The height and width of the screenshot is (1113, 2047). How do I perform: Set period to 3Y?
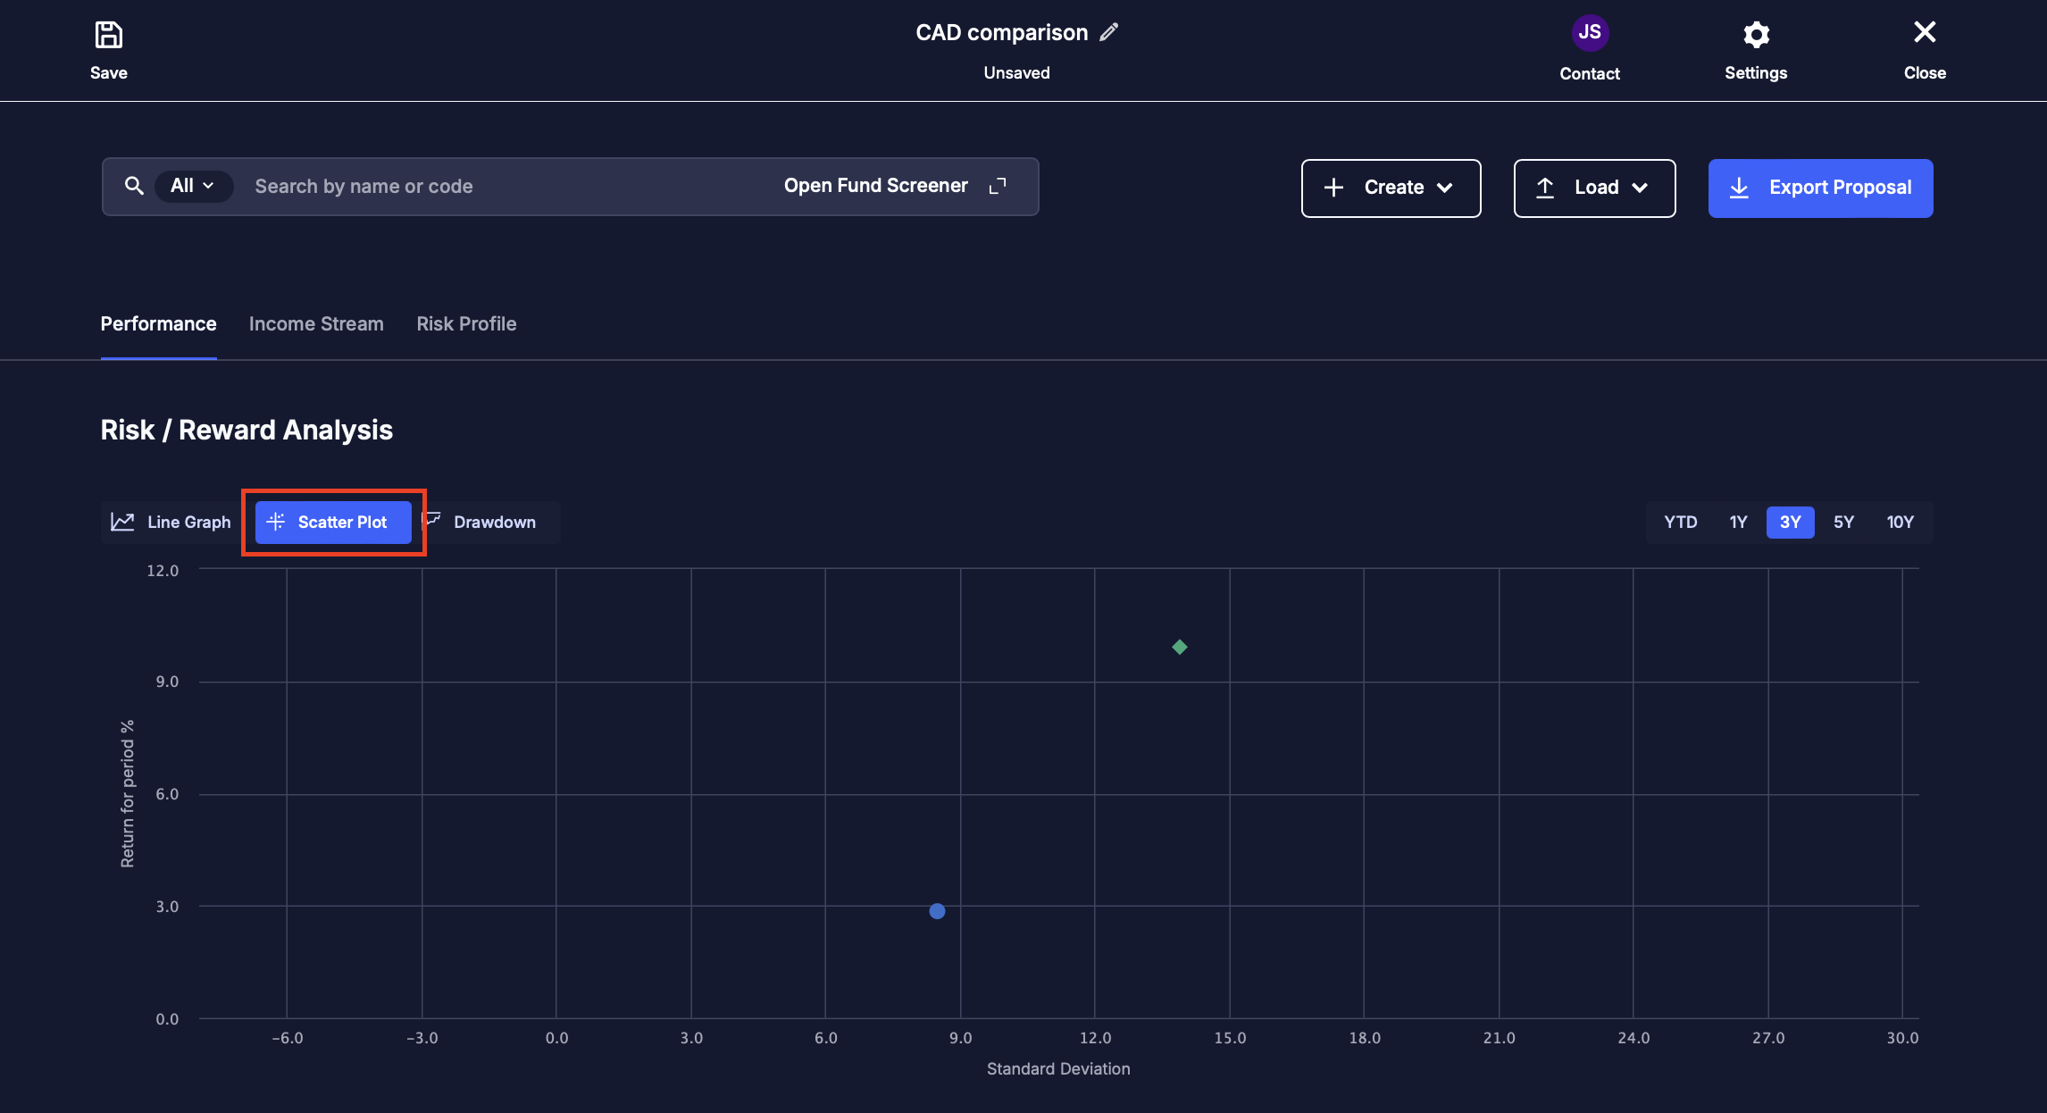(1790, 522)
